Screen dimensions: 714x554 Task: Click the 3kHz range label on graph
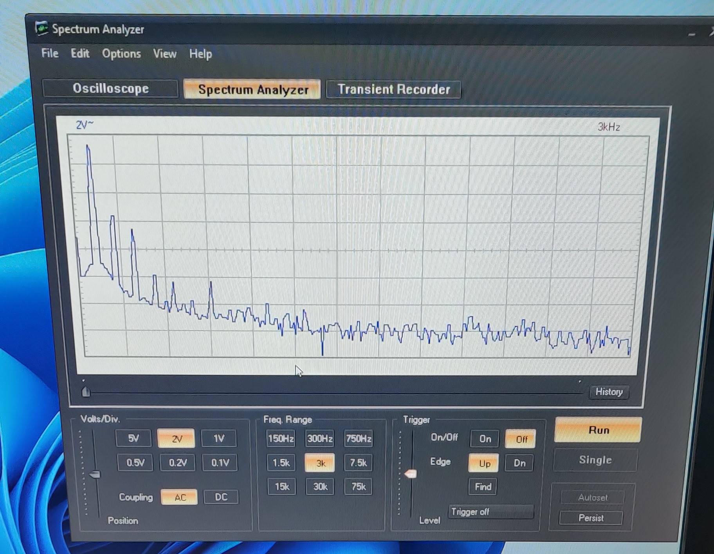click(x=609, y=127)
